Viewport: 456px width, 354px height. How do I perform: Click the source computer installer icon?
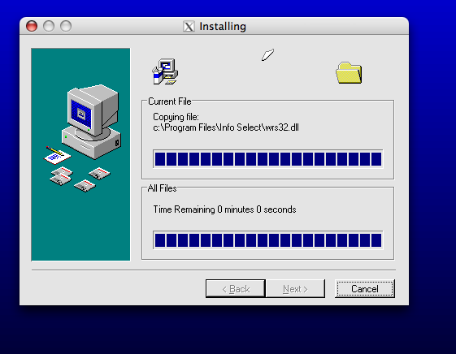click(x=165, y=71)
